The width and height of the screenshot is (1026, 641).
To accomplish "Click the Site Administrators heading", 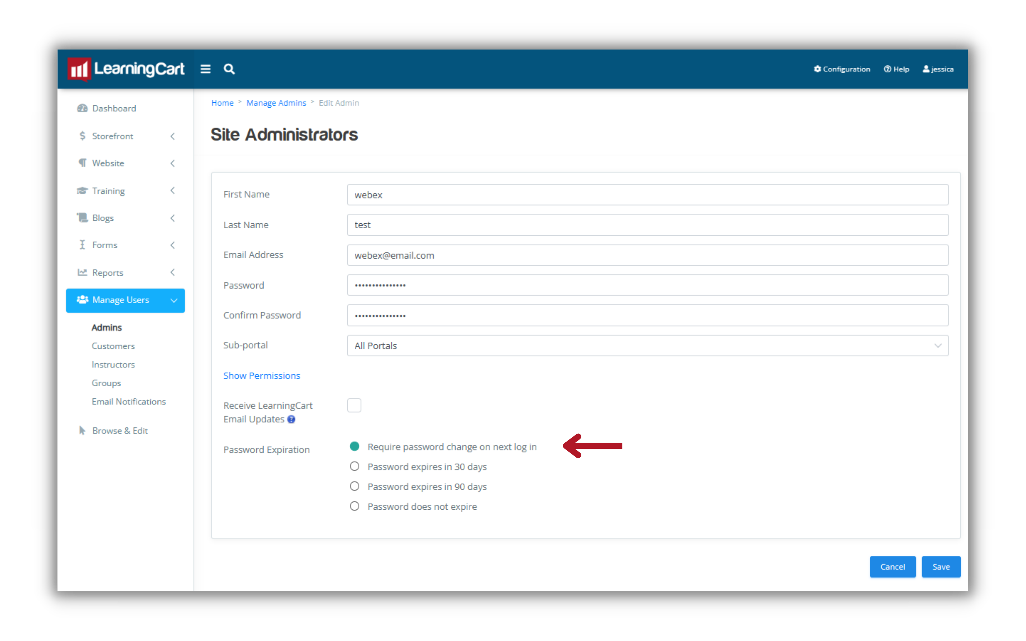I will 284,134.
